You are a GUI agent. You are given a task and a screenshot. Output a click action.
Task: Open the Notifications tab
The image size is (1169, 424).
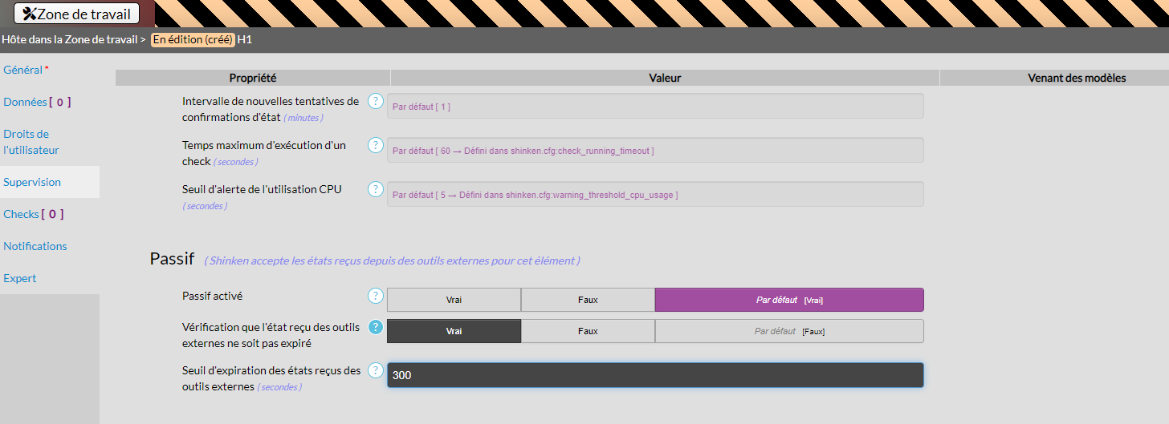pyautogui.click(x=35, y=246)
